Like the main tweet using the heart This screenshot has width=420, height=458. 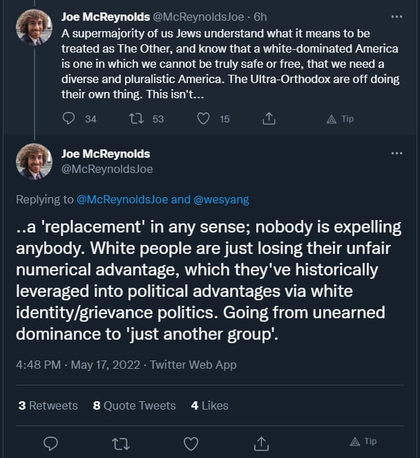pos(191,442)
